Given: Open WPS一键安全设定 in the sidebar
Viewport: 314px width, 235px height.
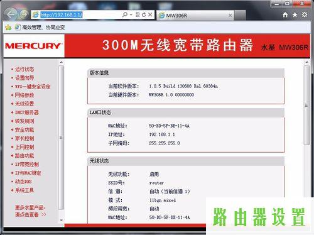Looking at the screenshot, I should [33, 87].
